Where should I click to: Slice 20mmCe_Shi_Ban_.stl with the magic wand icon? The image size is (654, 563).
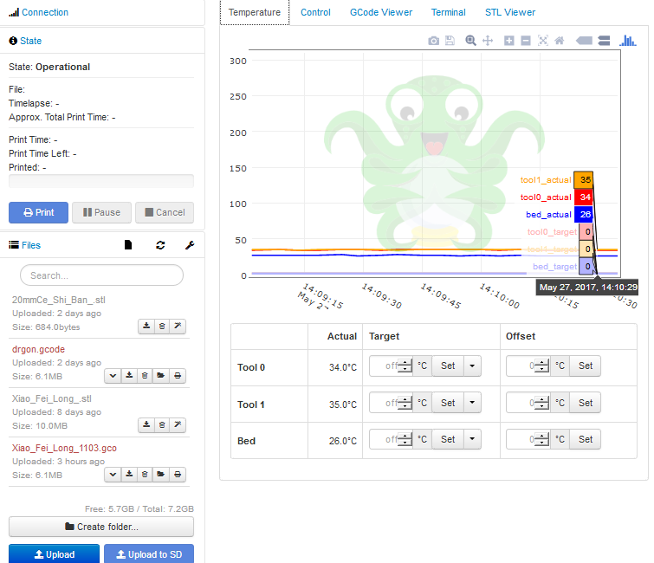[x=178, y=327]
